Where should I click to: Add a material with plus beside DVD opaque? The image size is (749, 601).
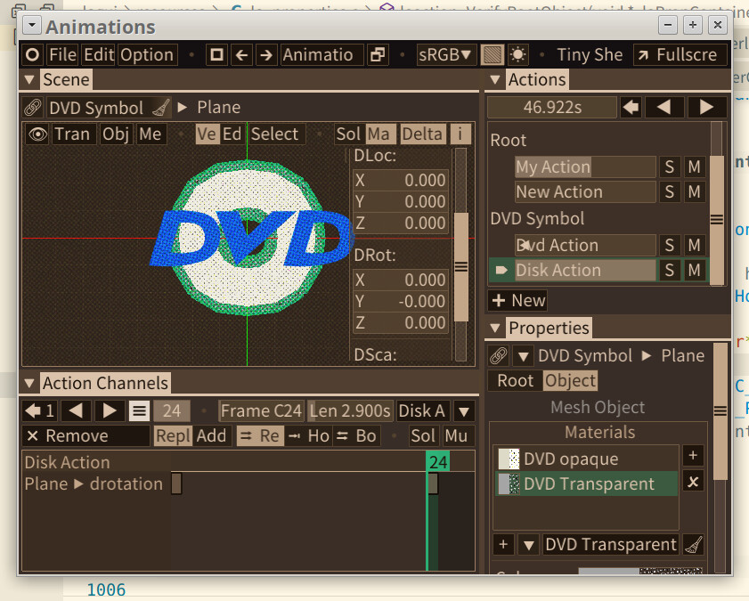pyautogui.click(x=693, y=455)
